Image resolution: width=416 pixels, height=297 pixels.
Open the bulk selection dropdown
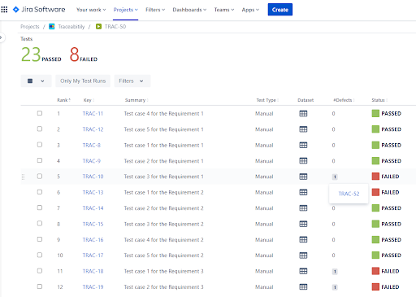coord(36,81)
